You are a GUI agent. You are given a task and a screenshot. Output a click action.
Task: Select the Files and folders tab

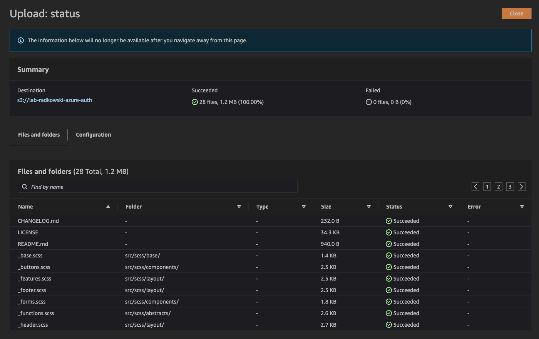[39, 135]
